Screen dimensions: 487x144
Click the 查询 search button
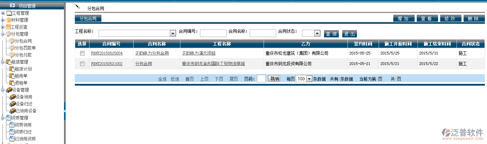pos(331,34)
